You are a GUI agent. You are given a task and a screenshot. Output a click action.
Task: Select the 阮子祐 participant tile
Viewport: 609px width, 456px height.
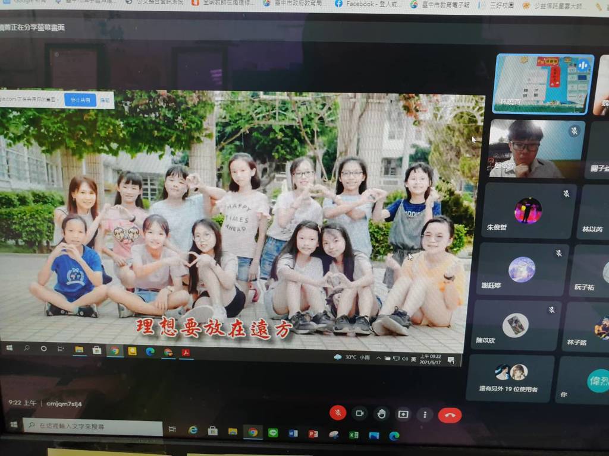point(589,271)
